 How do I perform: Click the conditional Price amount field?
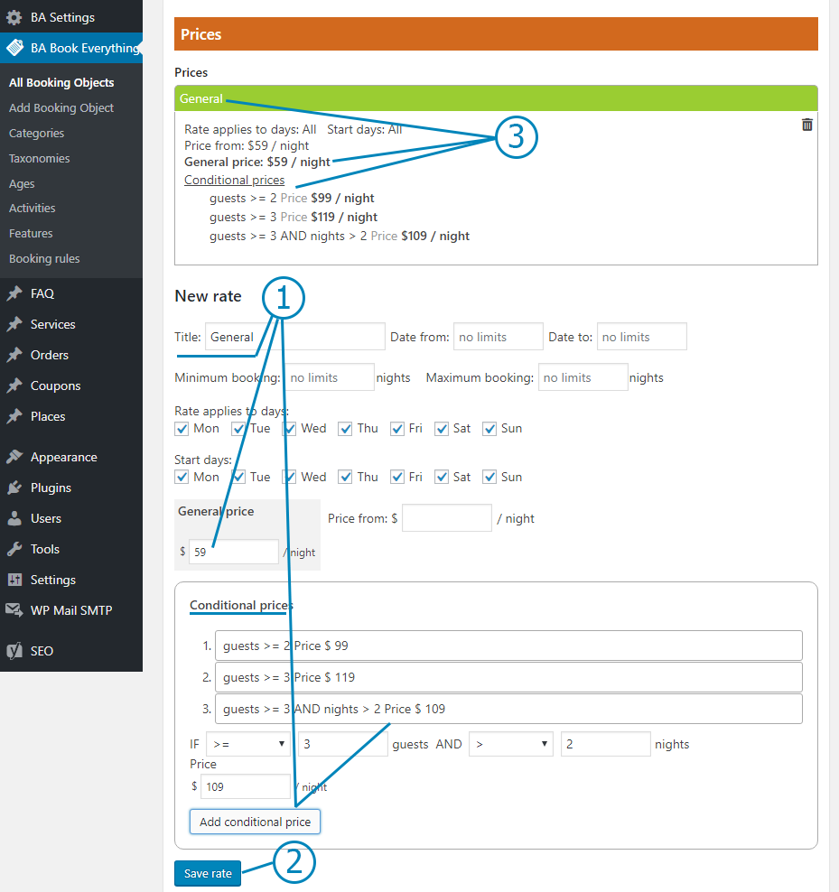pyautogui.click(x=246, y=786)
